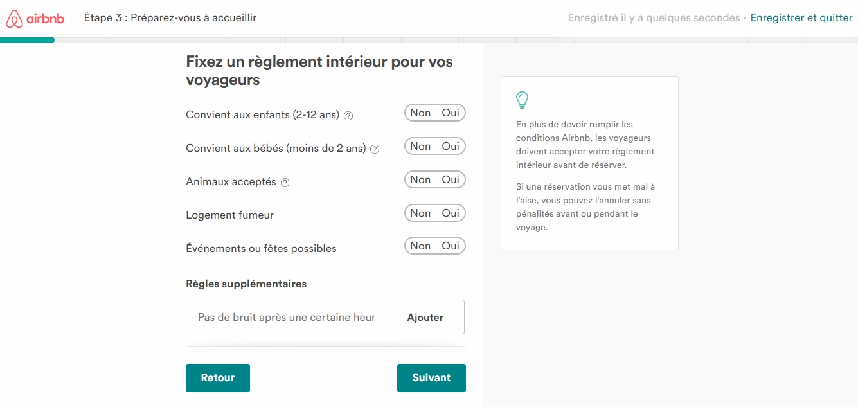The height and width of the screenshot is (407, 858).
Task: Select Non for Convient aux bébés
Action: [x=420, y=147]
